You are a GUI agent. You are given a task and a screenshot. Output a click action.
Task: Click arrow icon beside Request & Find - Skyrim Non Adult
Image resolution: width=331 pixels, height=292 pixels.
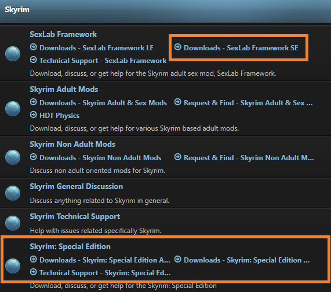coord(178,157)
